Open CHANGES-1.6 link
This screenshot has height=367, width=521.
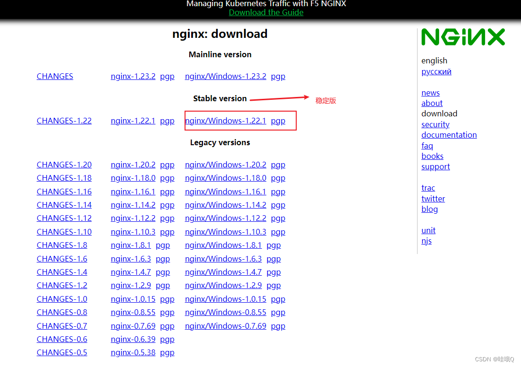tap(62, 259)
